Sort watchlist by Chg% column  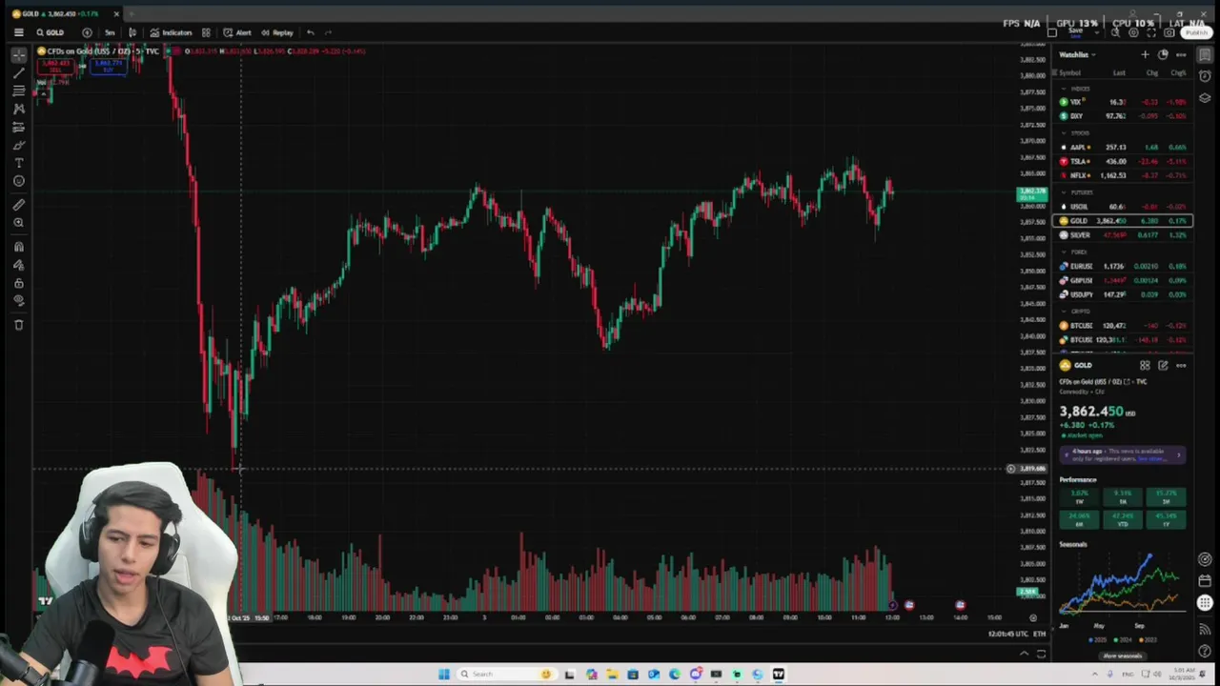[1179, 72]
